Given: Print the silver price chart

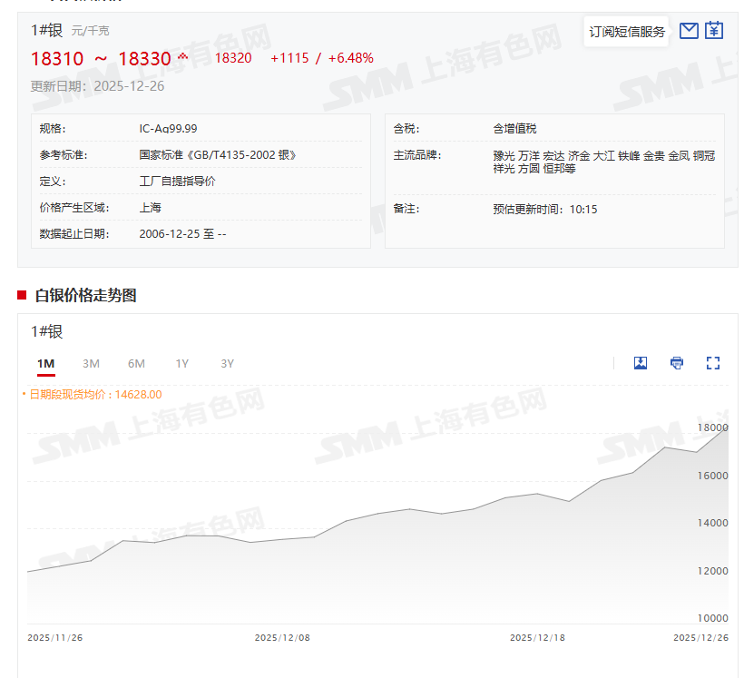Looking at the screenshot, I should (677, 363).
